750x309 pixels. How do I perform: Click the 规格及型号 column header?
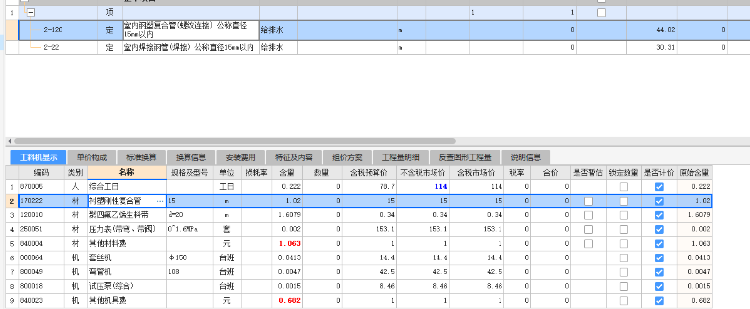click(189, 172)
